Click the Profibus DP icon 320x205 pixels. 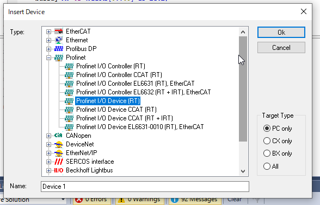click(59, 49)
